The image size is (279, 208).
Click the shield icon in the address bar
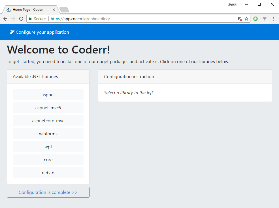240,19
